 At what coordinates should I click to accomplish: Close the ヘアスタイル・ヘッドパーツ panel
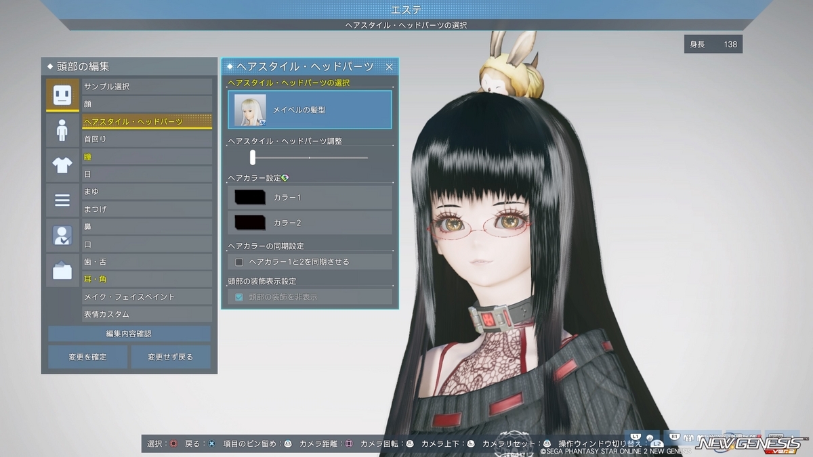pyautogui.click(x=389, y=67)
